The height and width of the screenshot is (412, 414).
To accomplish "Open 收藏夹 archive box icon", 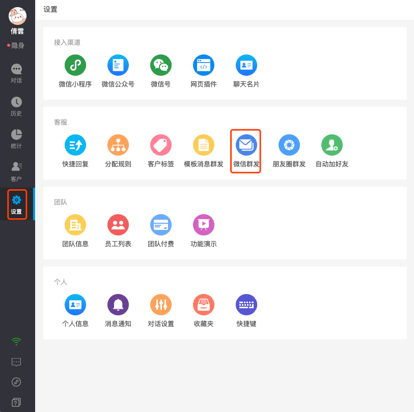I will click(x=204, y=305).
